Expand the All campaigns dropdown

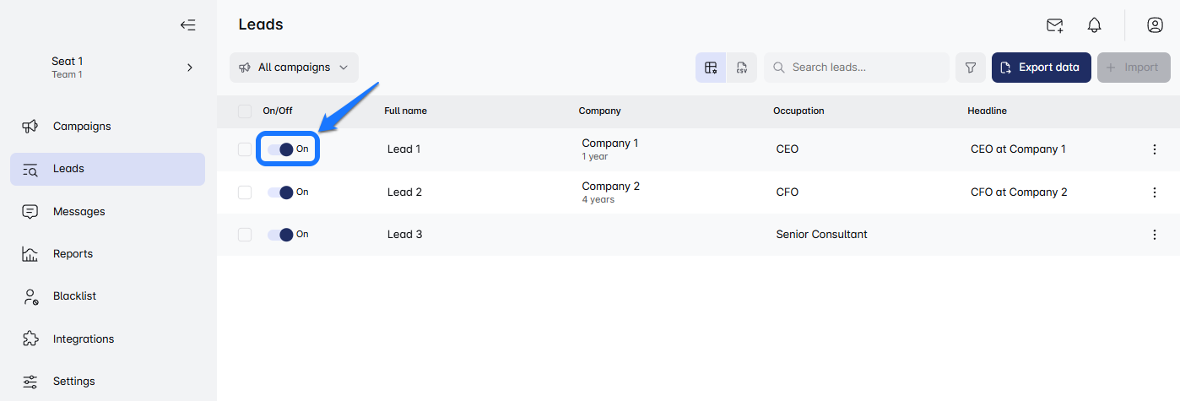[x=294, y=68]
